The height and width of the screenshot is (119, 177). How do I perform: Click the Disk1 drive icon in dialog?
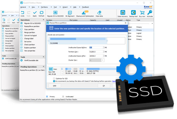51,69
